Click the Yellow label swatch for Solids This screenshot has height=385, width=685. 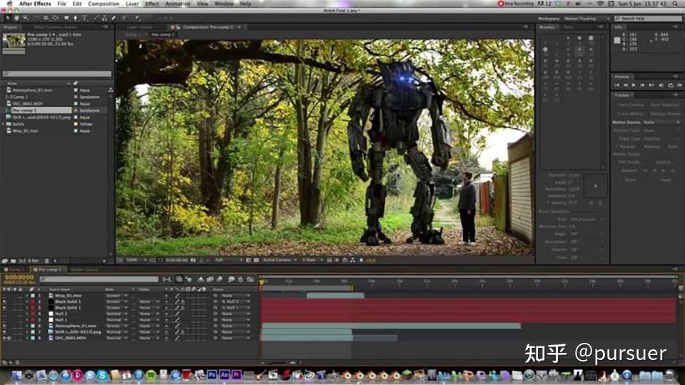tap(76, 124)
